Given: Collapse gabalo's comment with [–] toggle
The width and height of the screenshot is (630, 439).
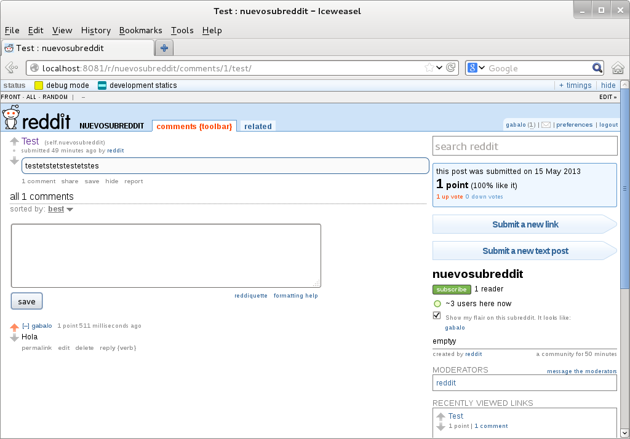Looking at the screenshot, I should [26, 326].
